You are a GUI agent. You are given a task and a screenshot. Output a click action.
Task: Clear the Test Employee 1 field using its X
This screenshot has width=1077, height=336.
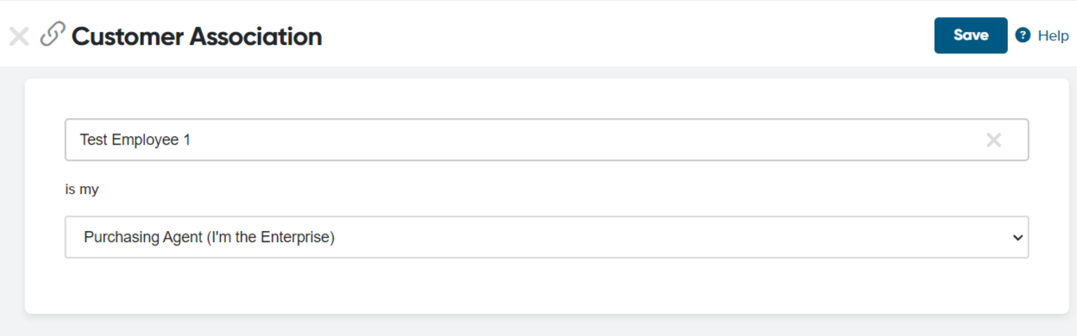993,140
